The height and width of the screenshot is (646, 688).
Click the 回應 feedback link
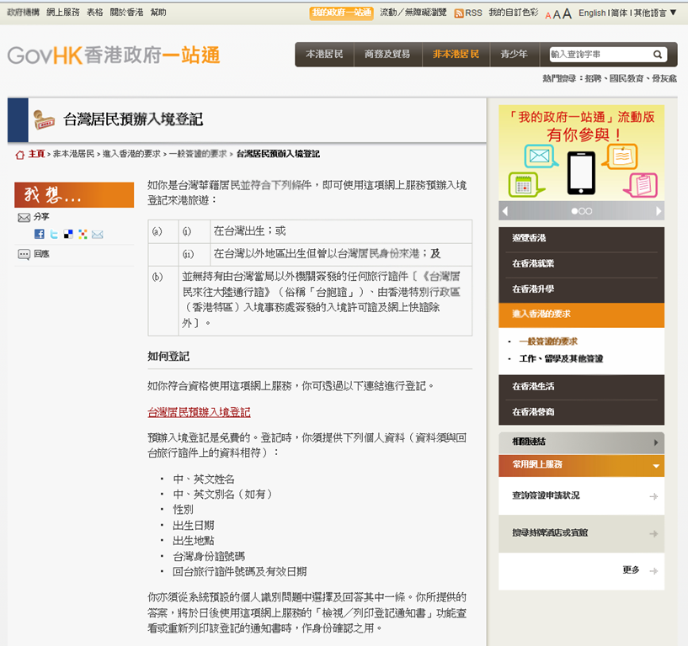coord(41,254)
